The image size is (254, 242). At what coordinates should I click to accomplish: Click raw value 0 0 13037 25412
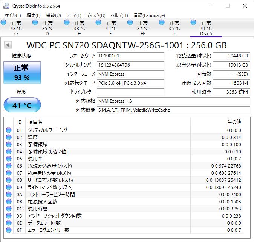point(223,180)
